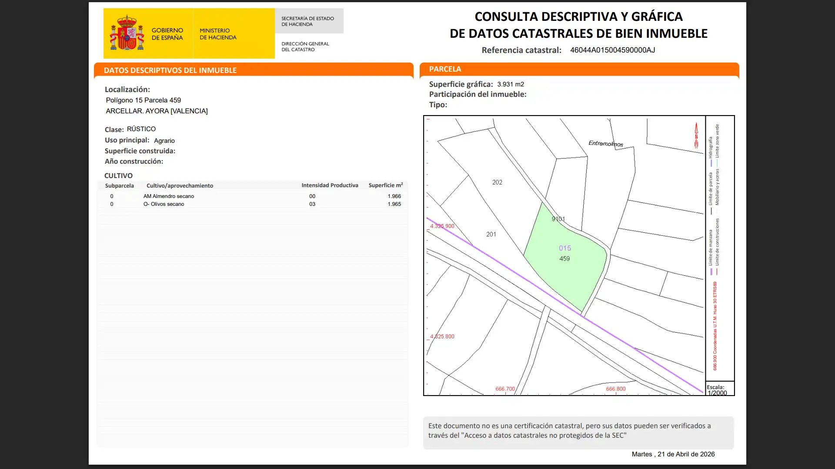Click the 1/2000 scale value
This screenshot has height=469, width=835.
pyautogui.click(x=717, y=393)
